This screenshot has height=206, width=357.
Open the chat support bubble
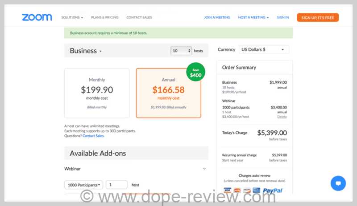[x=338, y=183]
